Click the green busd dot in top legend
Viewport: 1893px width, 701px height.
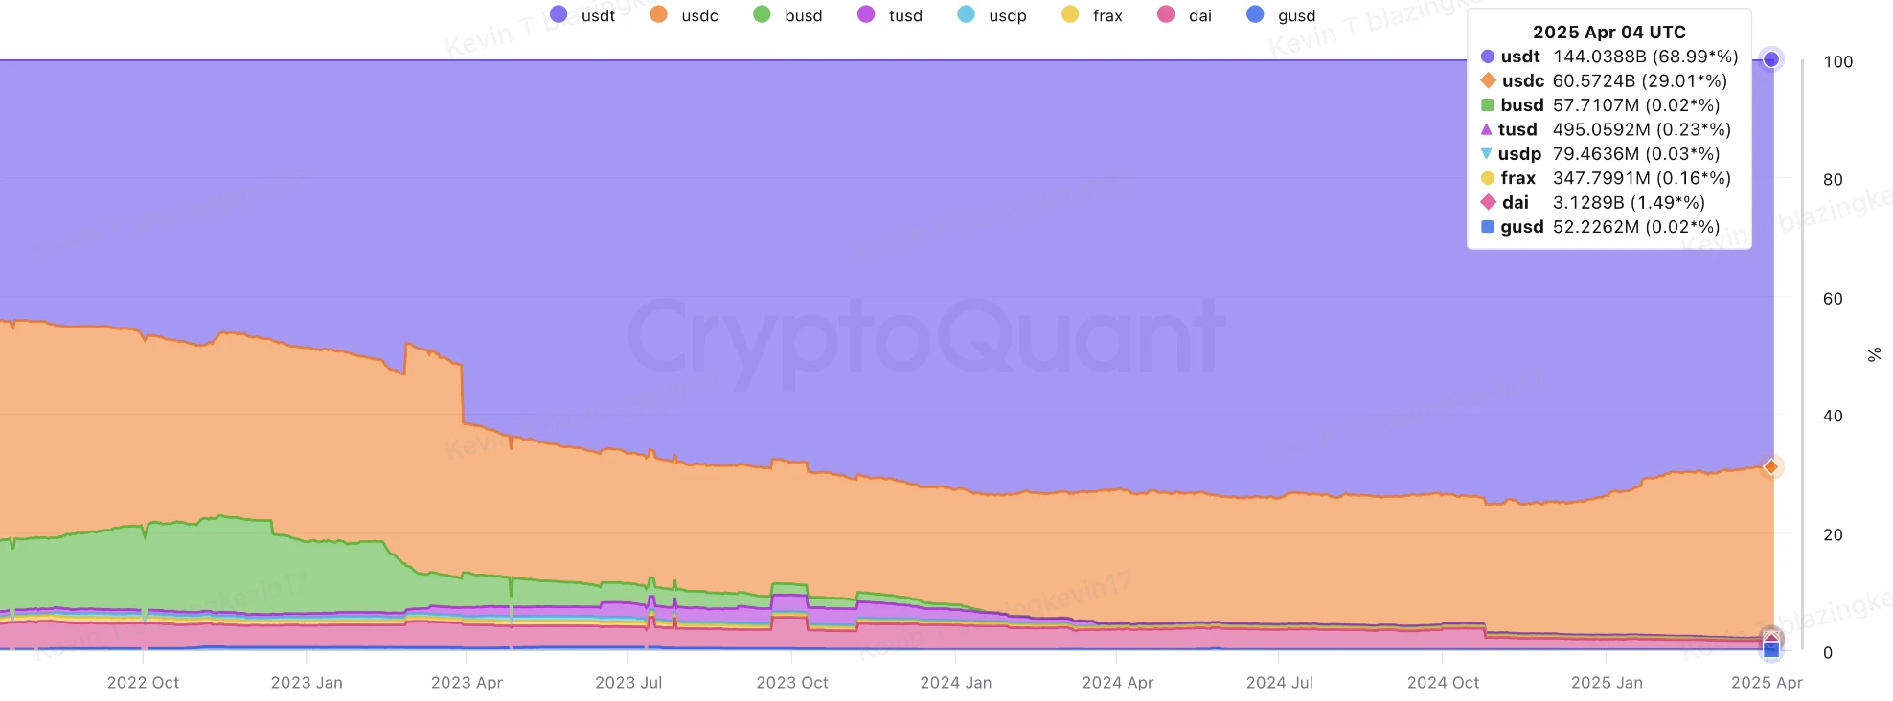tap(762, 14)
